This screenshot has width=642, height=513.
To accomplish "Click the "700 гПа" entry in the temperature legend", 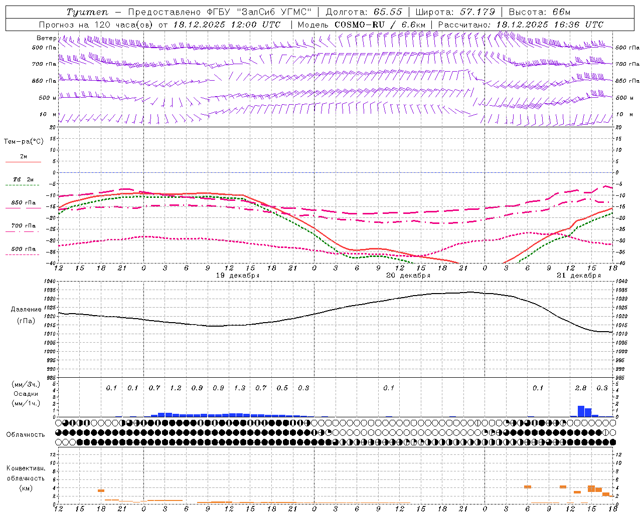I will 23,226.
